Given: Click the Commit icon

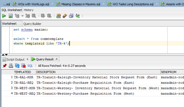Looking at the screenshot, I should pyautogui.click(x=43, y=16).
